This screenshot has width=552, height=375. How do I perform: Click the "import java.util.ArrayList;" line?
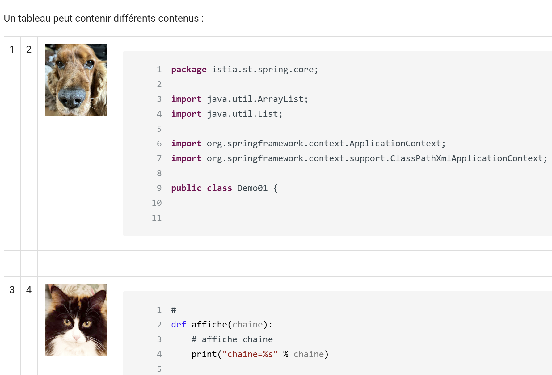[x=239, y=99]
